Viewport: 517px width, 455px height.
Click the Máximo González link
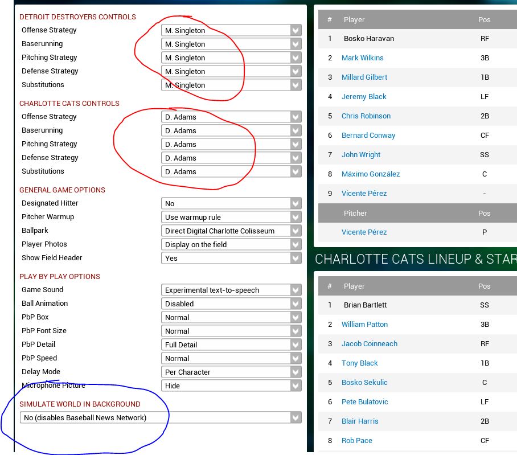click(371, 174)
